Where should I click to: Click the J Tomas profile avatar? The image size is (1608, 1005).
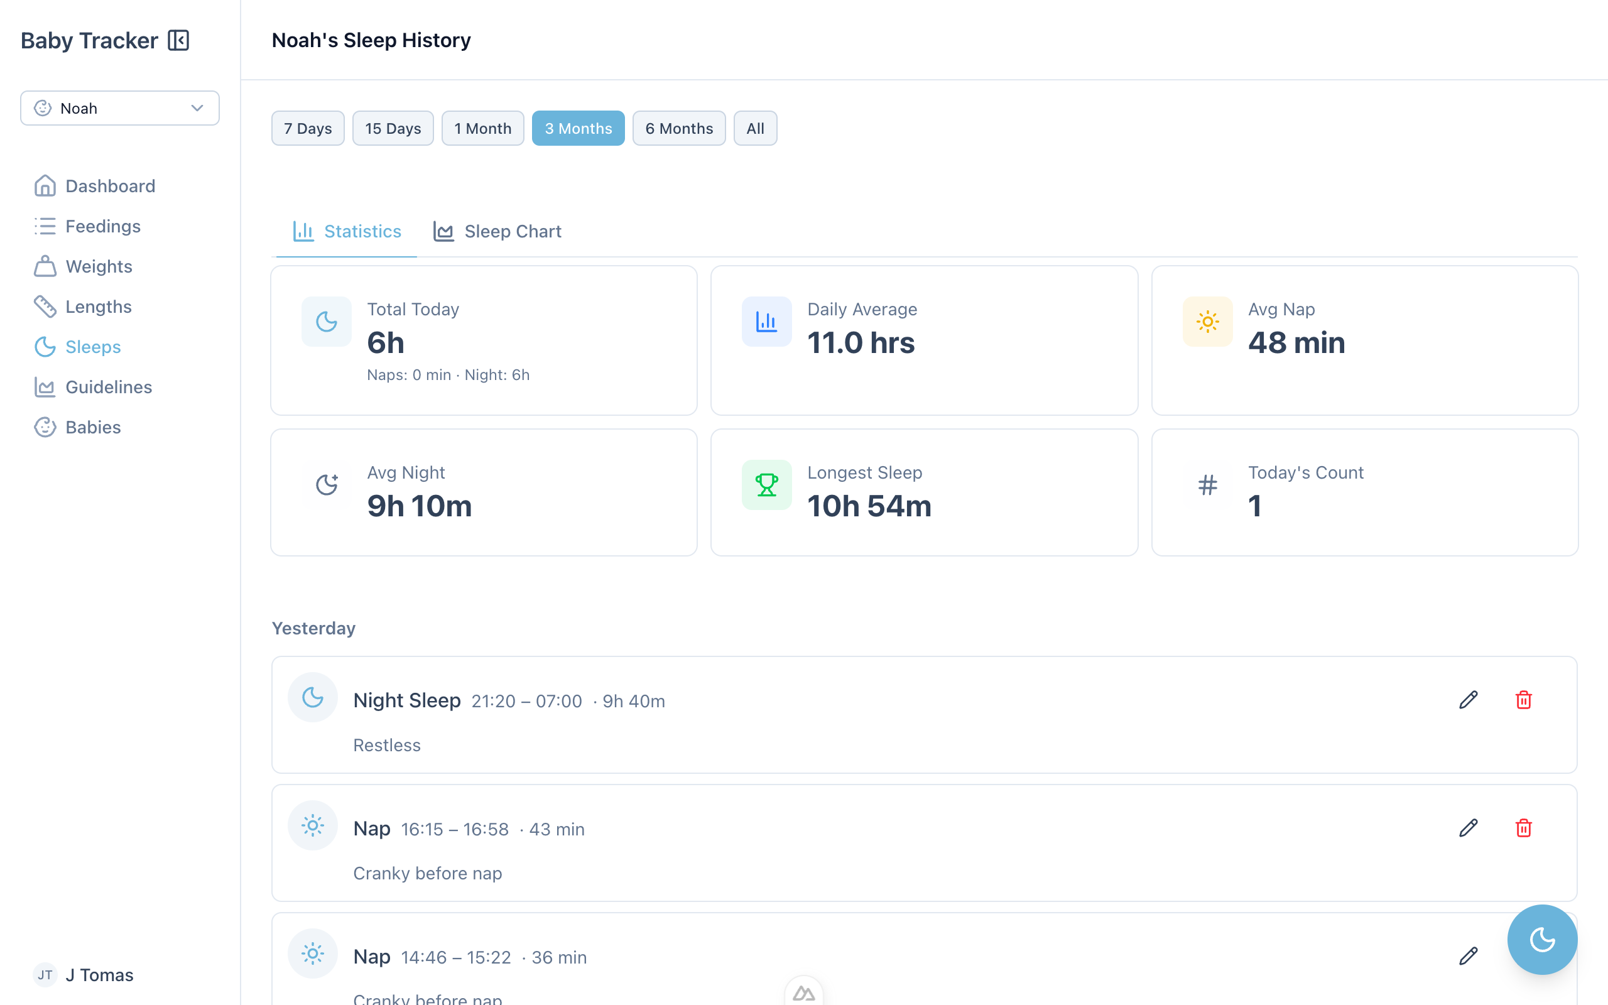[45, 974]
